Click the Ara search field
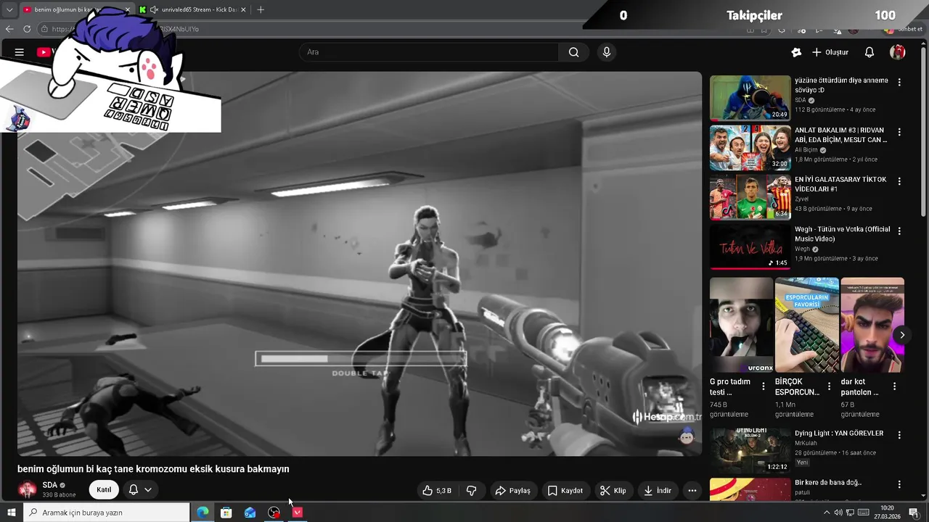929x522 pixels. coord(428,52)
